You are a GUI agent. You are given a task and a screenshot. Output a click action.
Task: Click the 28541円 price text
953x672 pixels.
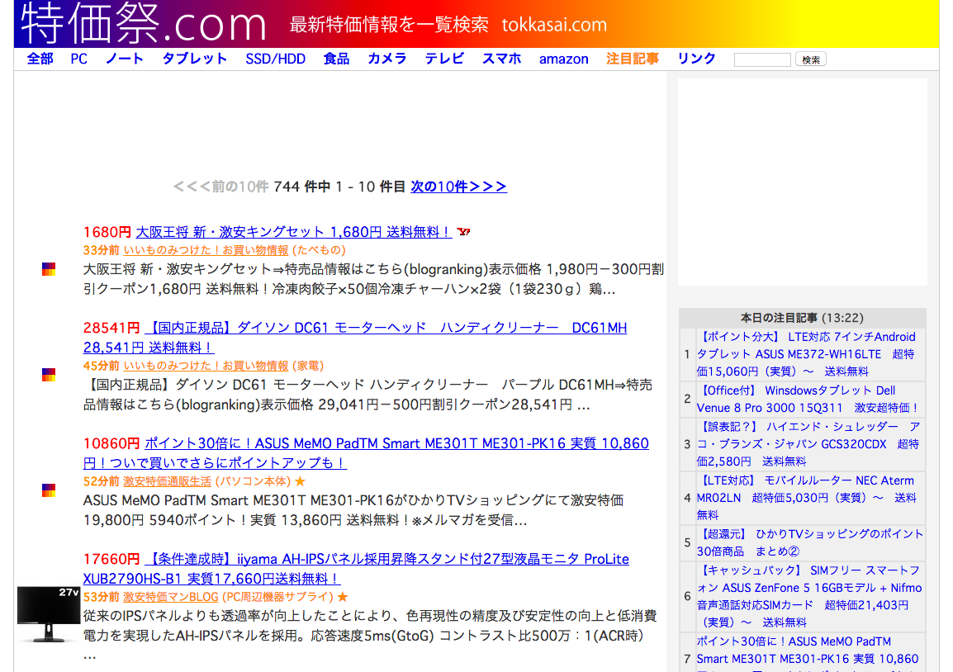111,328
